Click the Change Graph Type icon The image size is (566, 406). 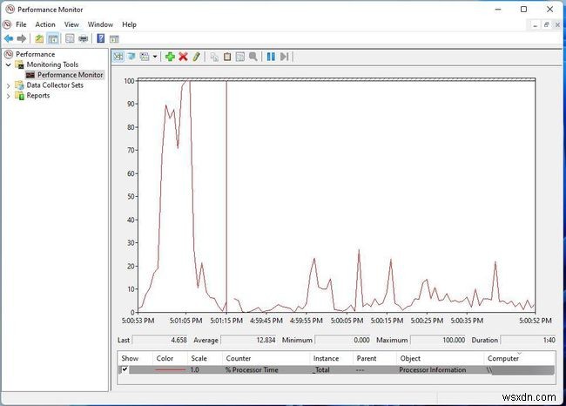[x=145, y=57]
